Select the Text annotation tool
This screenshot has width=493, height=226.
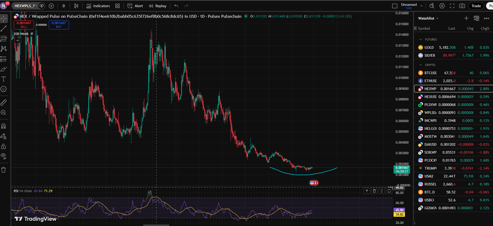[4, 79]
